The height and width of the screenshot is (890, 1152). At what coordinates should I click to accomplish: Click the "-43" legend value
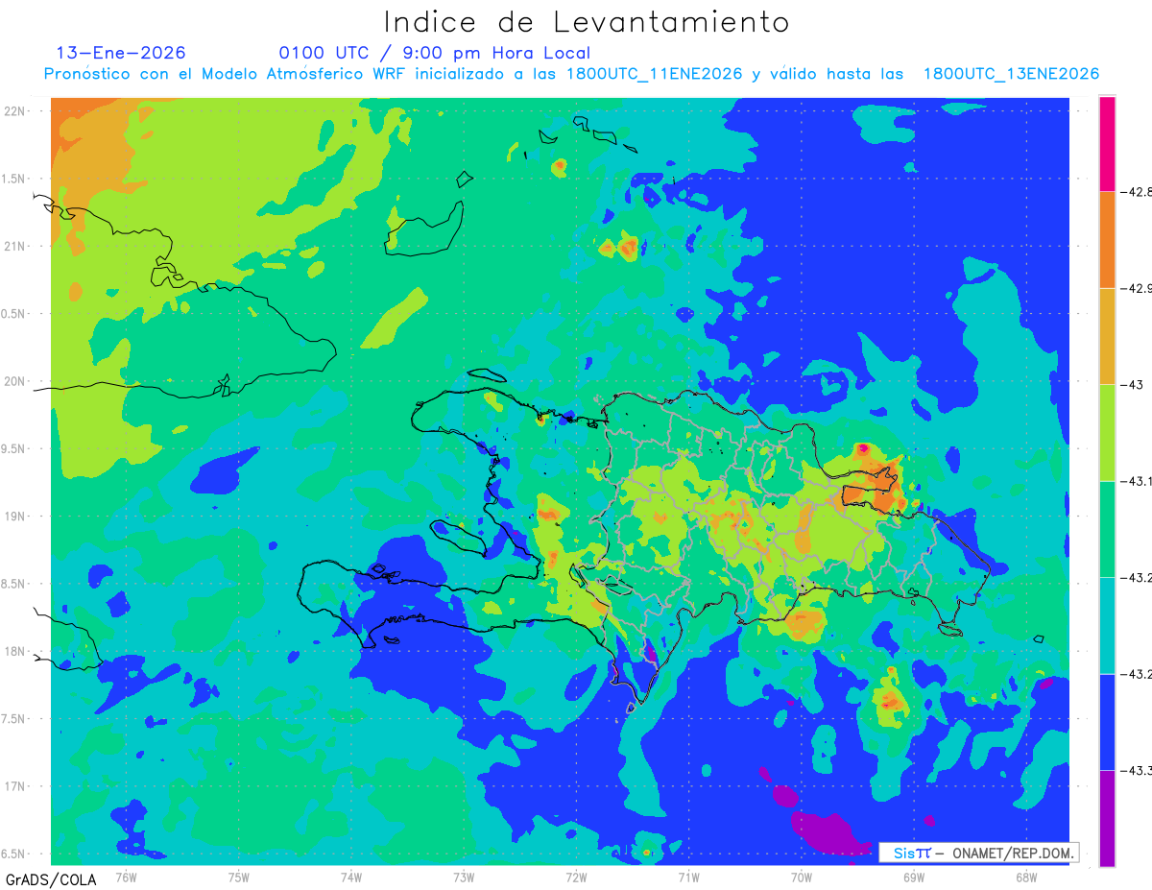(x=1132, y=385)
